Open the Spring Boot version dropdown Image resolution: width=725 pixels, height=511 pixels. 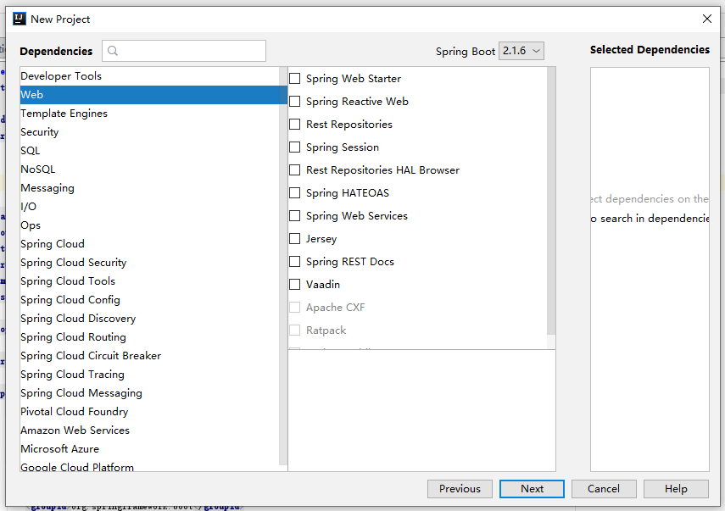pos(521,51)
